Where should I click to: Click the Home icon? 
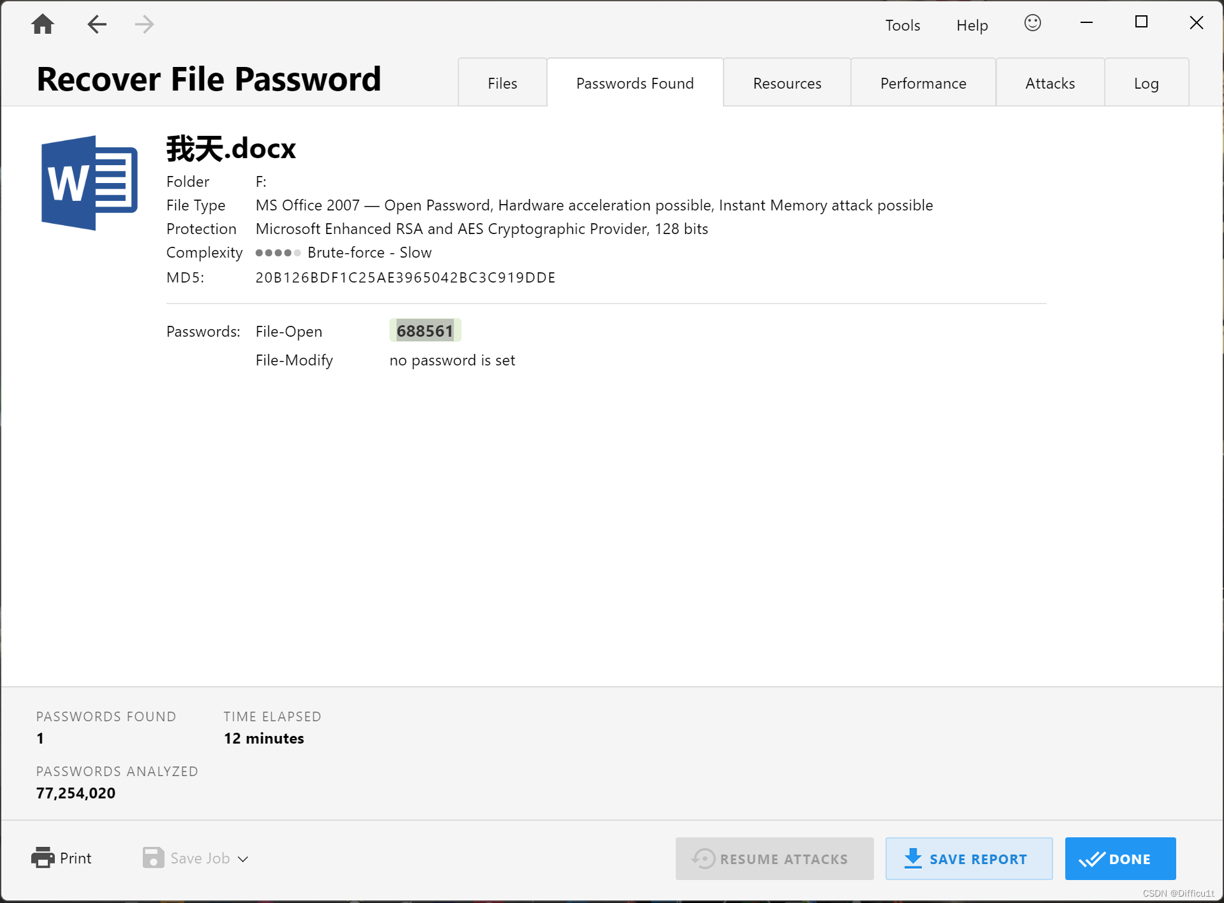coord(43,25)
